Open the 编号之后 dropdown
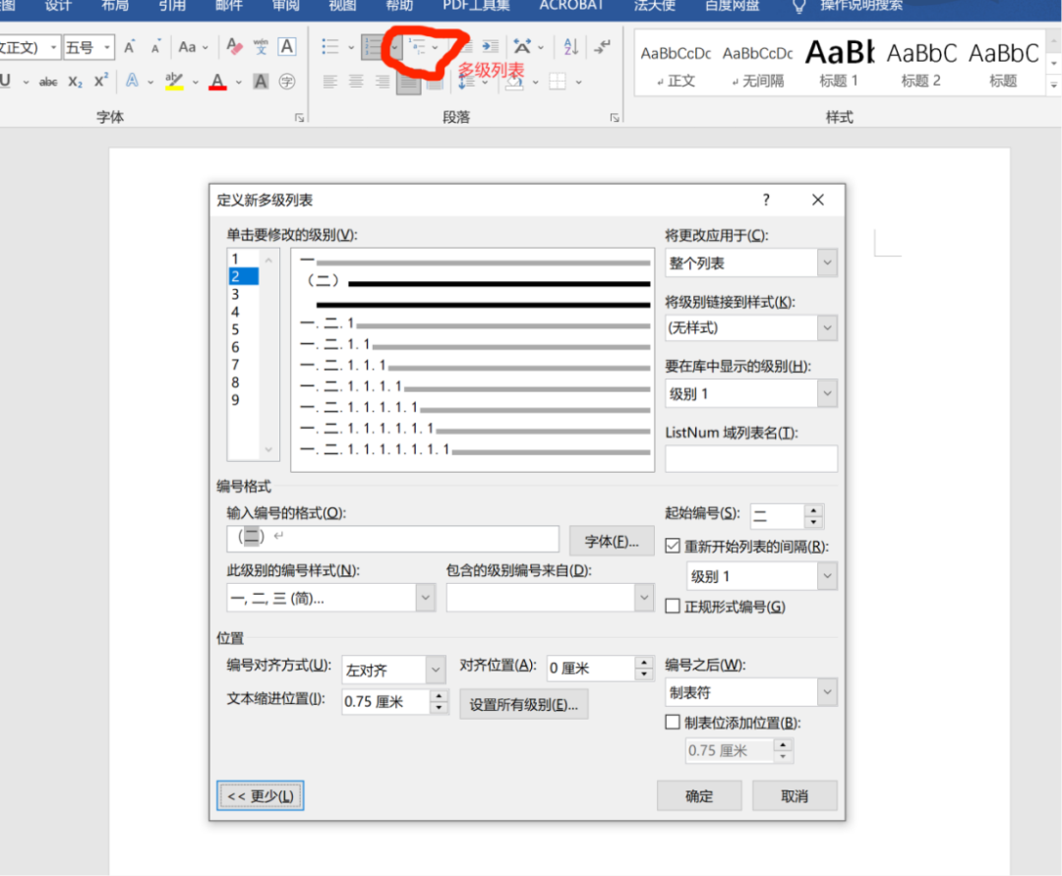1062x876 pixels. point(751,692)
